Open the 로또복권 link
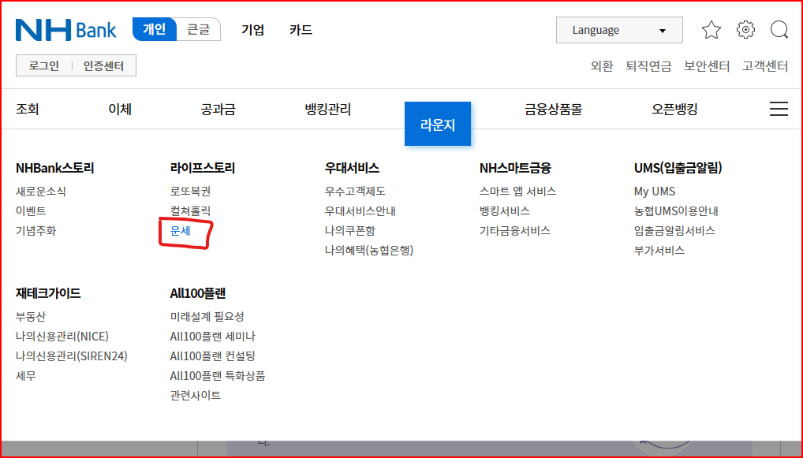Viewport: 803px width, 458px height. click(191, 192)
